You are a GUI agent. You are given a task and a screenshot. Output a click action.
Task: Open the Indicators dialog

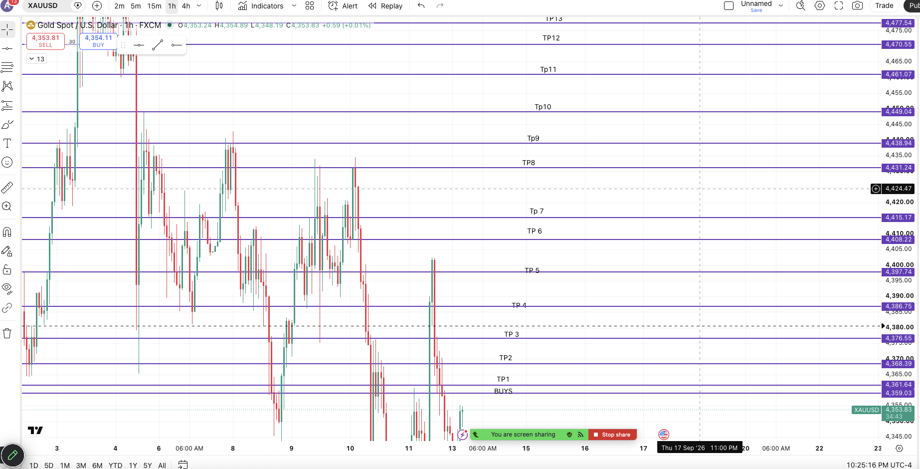[x=261, y=6]
